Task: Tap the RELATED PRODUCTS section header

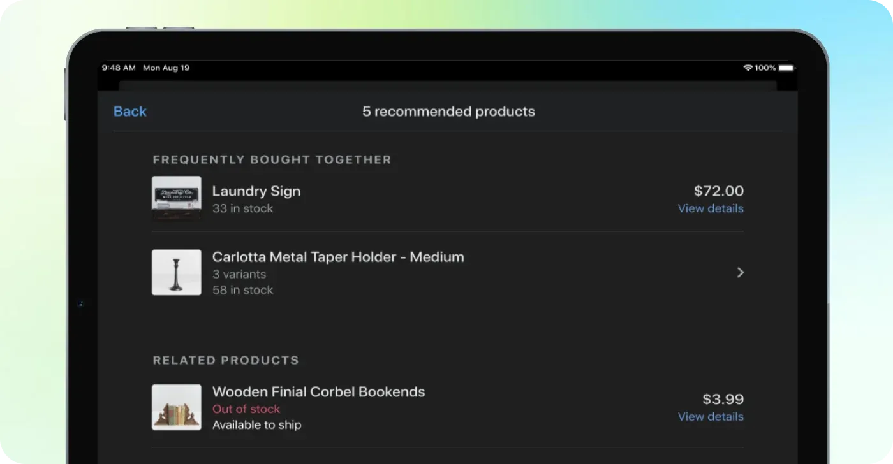Action: pyautogui.click(x=226, y=360)
